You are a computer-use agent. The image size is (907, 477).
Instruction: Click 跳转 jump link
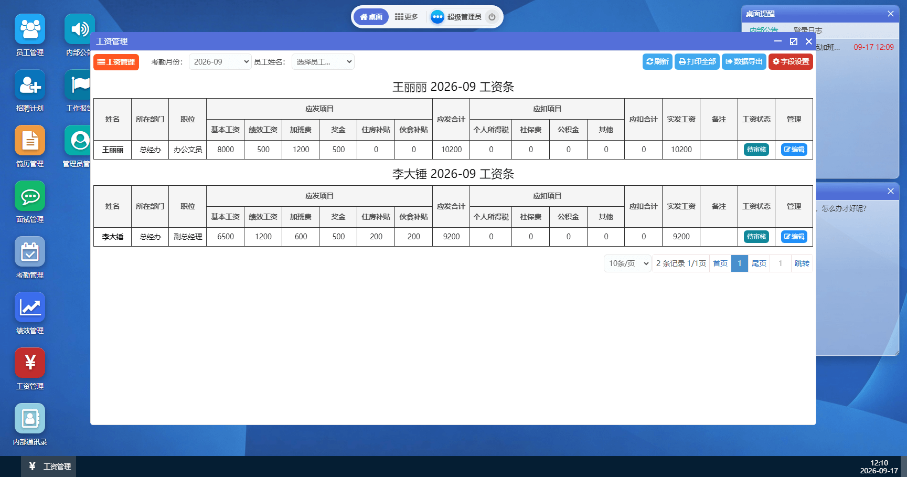pos(802,263)
